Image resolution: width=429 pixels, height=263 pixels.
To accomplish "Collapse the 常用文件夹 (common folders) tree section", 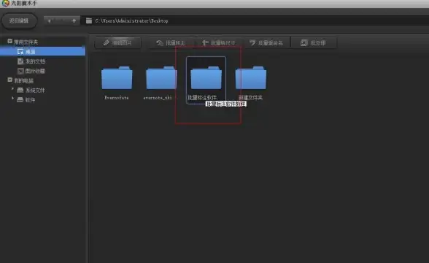I will pyautogui.click(x=10, y=42).
